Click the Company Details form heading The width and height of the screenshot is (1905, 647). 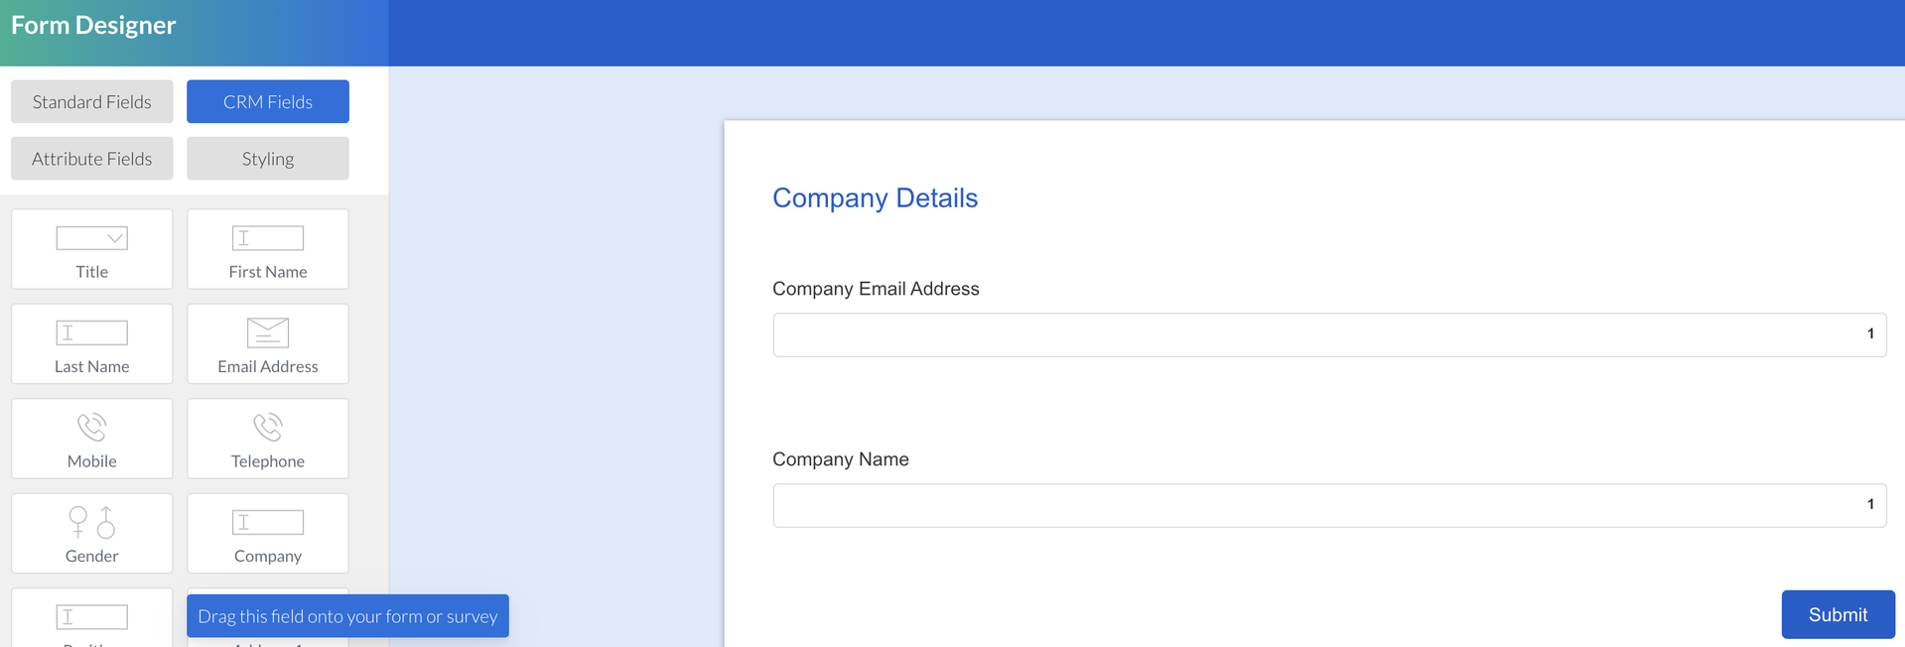click(875, 198)
